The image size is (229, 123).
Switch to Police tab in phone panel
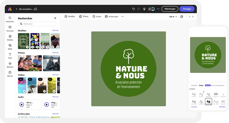[201, 85]
